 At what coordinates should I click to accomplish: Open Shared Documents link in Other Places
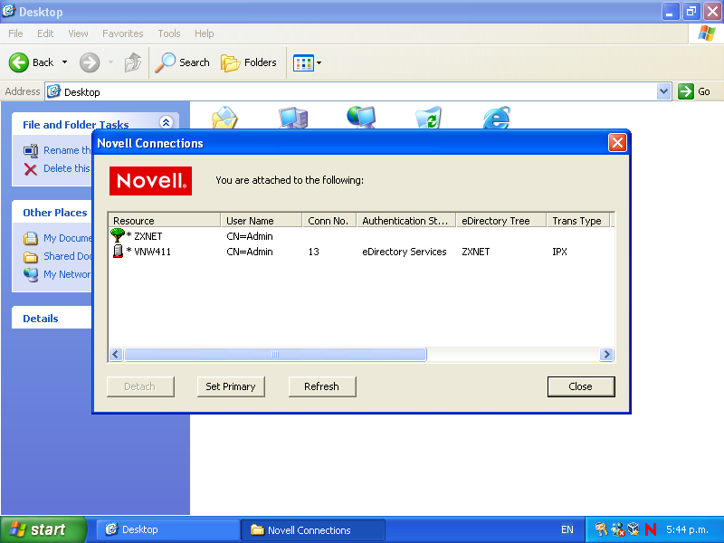tap(57, 256)
